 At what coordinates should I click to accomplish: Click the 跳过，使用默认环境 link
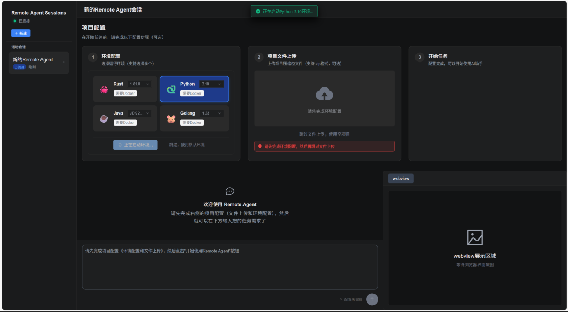tap(187, 145)
